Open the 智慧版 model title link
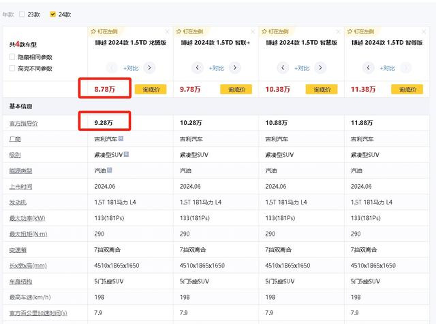This screenshot has height=324, width=436. [301, 42]
